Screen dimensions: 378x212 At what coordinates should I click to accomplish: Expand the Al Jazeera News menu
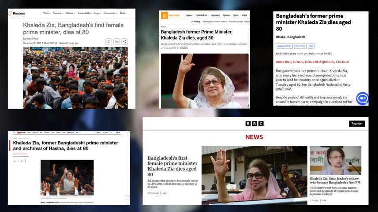(190, 15)
